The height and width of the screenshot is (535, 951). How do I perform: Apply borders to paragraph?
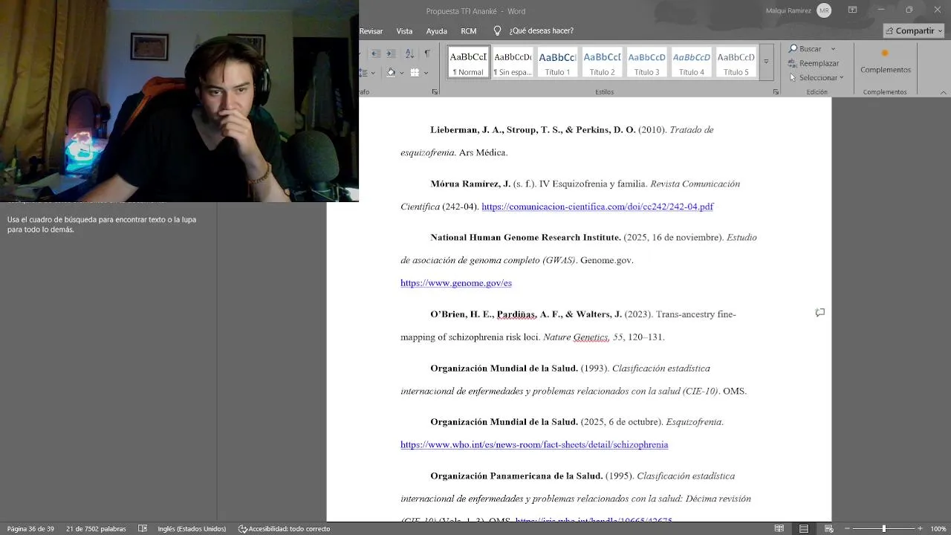(x=415, y=72)
